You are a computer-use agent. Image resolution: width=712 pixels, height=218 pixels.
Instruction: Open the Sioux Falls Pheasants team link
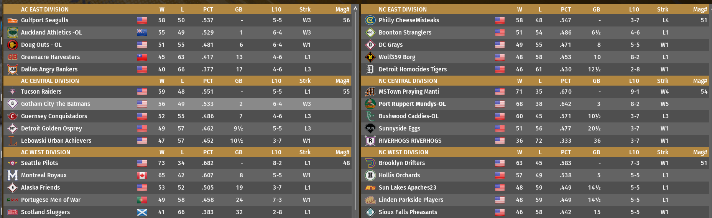408,212
